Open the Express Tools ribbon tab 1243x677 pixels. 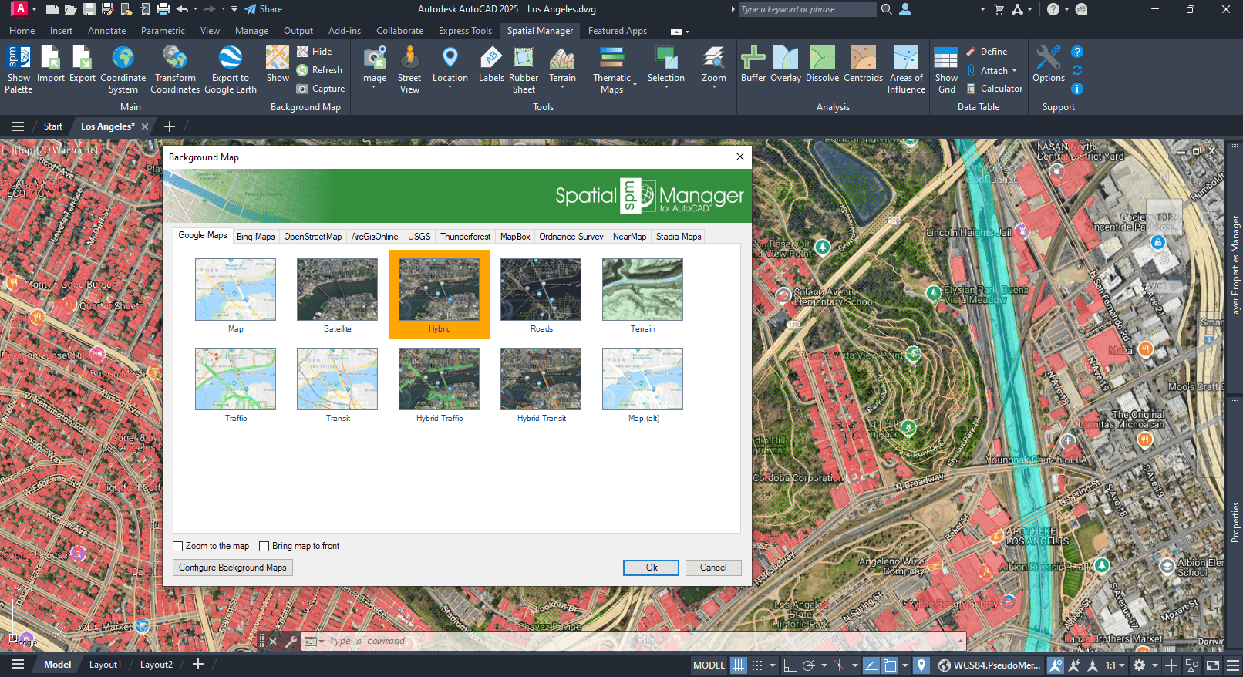465,31
